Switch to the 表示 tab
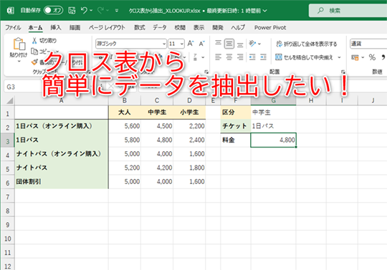 [x=199, y=27]
